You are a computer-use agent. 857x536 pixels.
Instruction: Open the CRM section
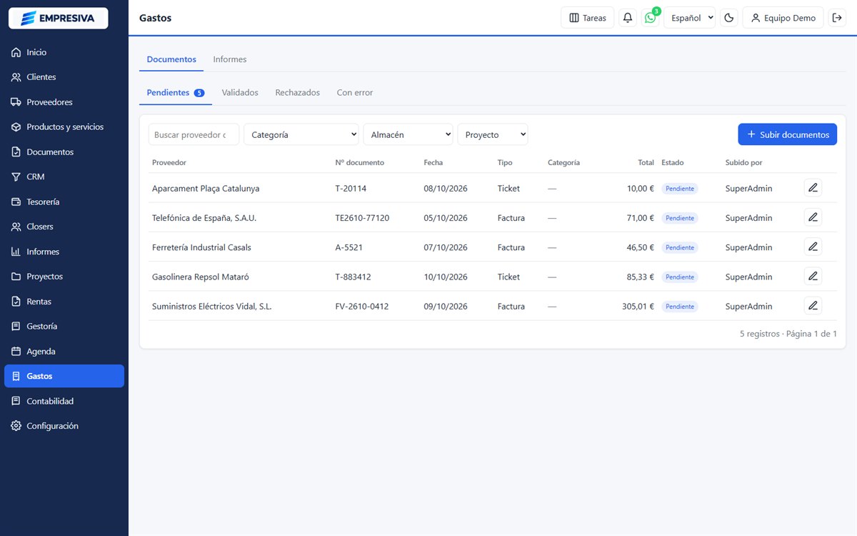point(64,177)
